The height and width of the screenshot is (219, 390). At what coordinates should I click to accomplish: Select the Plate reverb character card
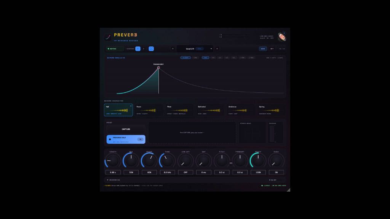click(x=179, y=110)
